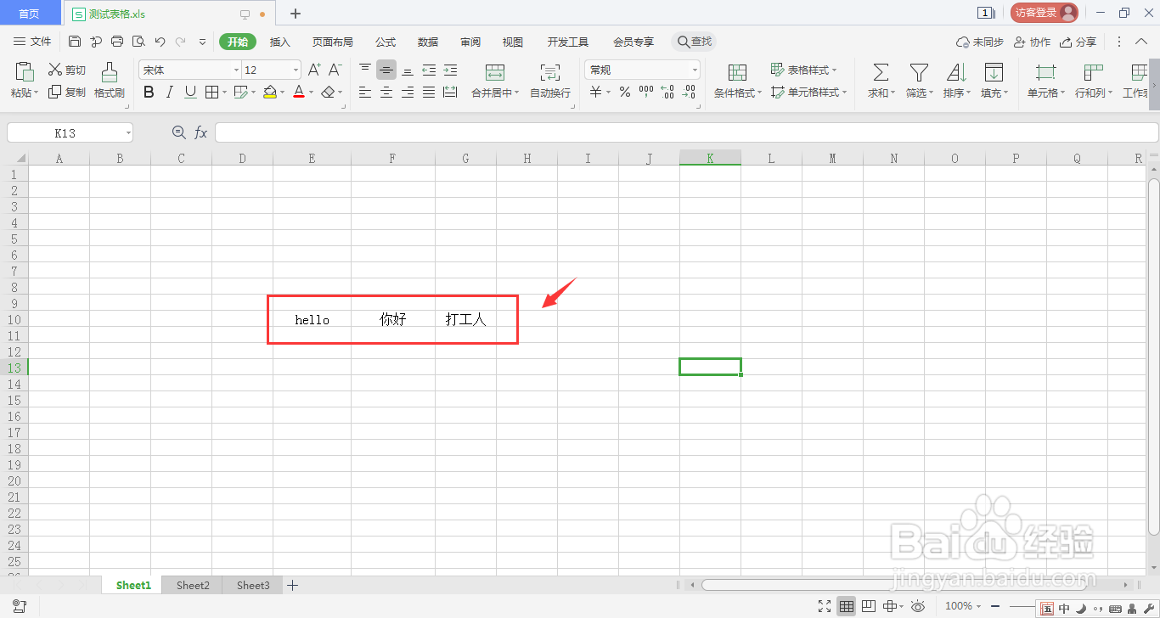
Task: Click the Select All corner triangle
Action: (x=20, y=158)
